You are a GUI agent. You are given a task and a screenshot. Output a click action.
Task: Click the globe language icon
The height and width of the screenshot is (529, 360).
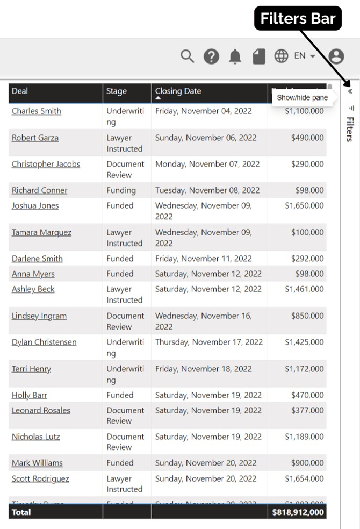[x=281, y=56]
